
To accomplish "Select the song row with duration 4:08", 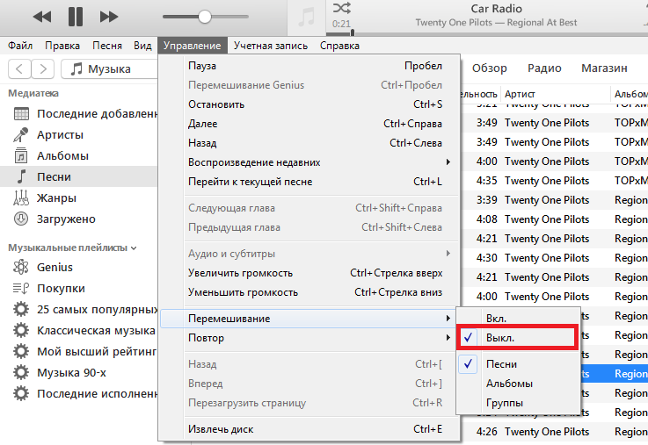I will pos(554,219).
